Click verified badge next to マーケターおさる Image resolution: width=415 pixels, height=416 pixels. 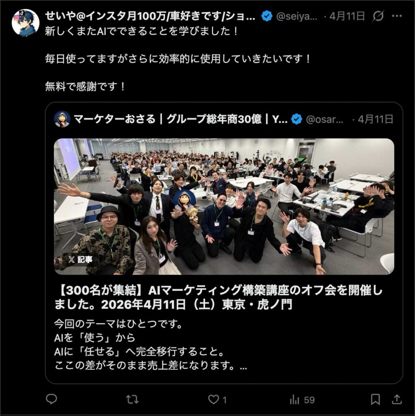point(296,119)
